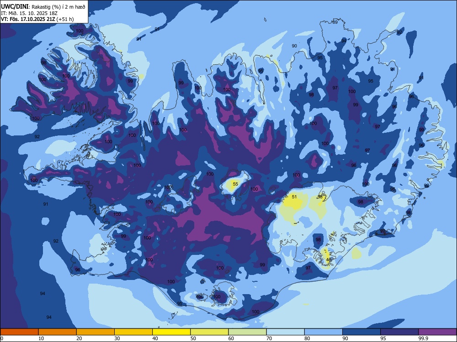The height and width of the screenshot is (342, 457).
Task: Click the purple legend swatch above 99.9
Action: pos(437,332)
